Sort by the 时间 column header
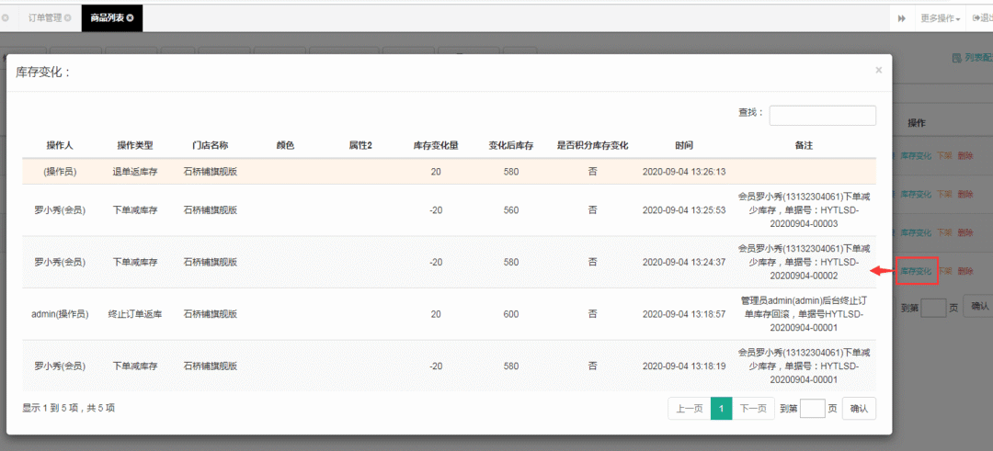993x451 pixels. click(x=684, y=146)
